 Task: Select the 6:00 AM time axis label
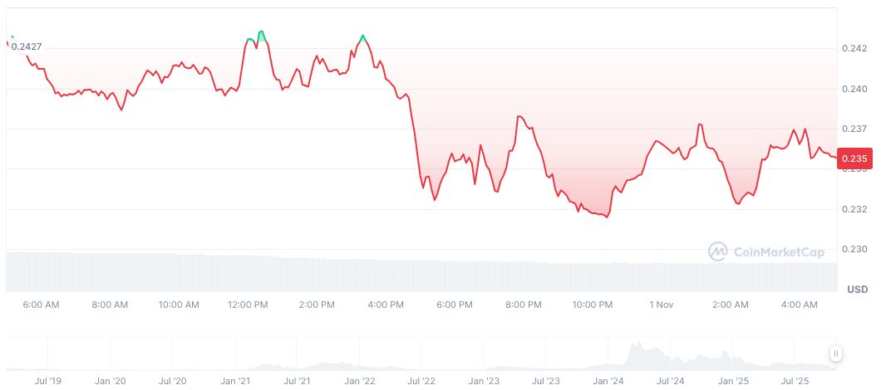(x=42, y=305)
